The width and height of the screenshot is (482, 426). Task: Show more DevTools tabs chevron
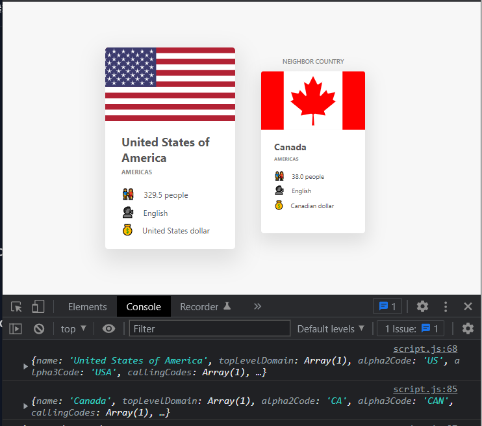[258, 306]
